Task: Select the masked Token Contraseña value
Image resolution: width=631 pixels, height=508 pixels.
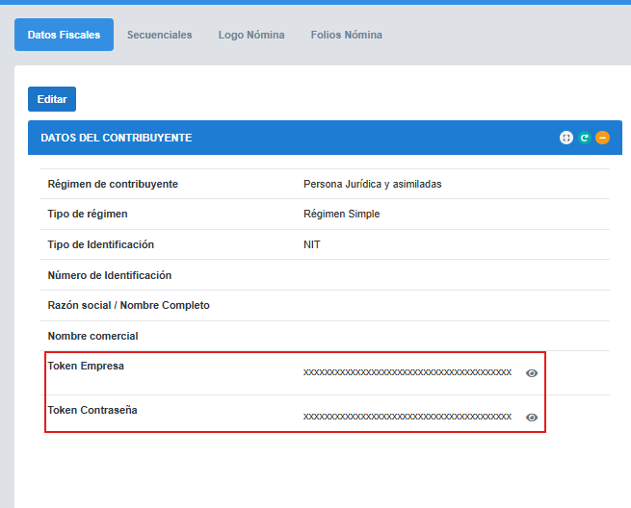Action: tap(408, 417)
